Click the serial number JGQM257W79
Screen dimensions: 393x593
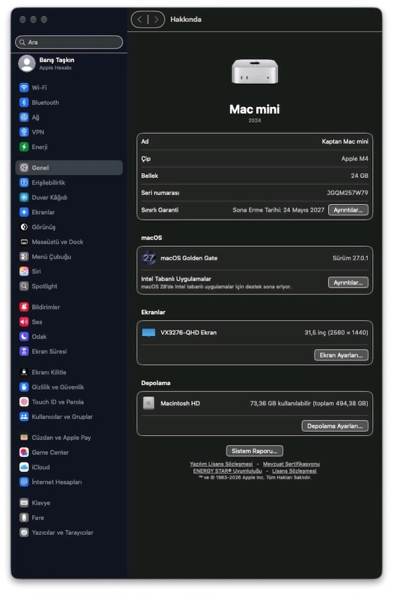click(x=348, y=193)
